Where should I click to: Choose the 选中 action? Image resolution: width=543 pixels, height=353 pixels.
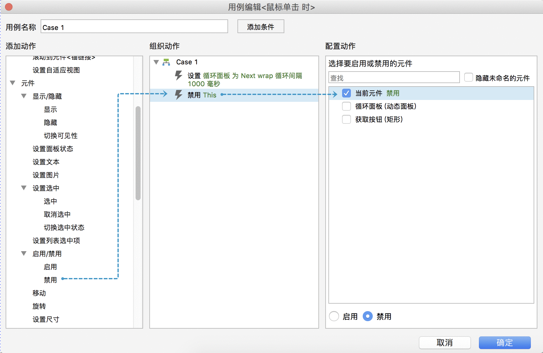pyautogui.click(x=50, y=201)
